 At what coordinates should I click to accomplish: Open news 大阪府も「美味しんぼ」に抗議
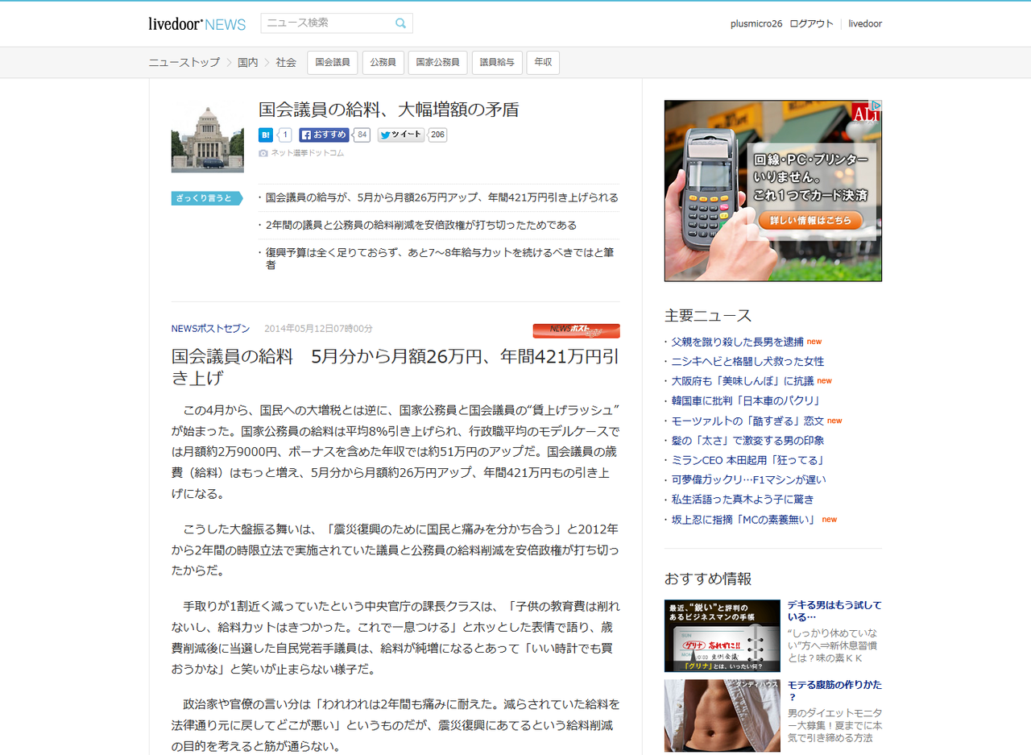pyautogui.click(x=743, y=381)
